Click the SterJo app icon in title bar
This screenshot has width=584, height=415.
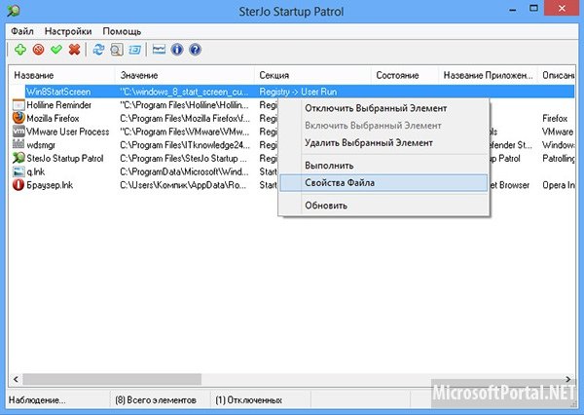tap(14, 11)
